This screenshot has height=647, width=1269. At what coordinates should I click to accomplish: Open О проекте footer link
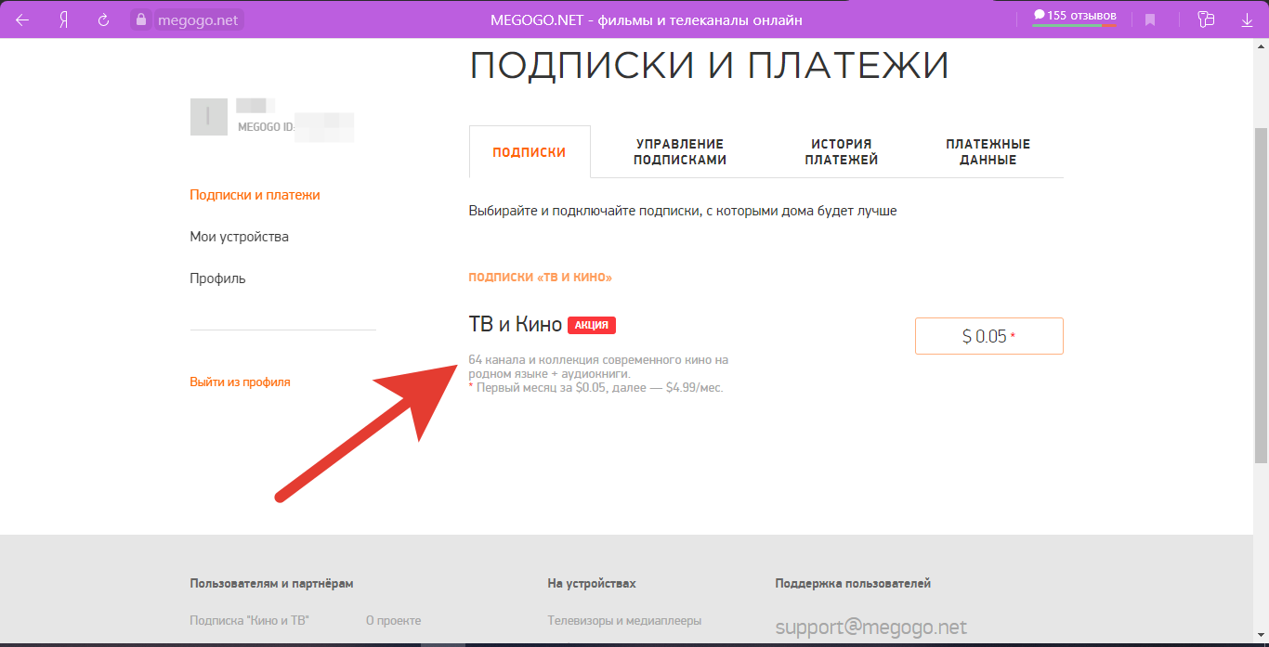393,620
